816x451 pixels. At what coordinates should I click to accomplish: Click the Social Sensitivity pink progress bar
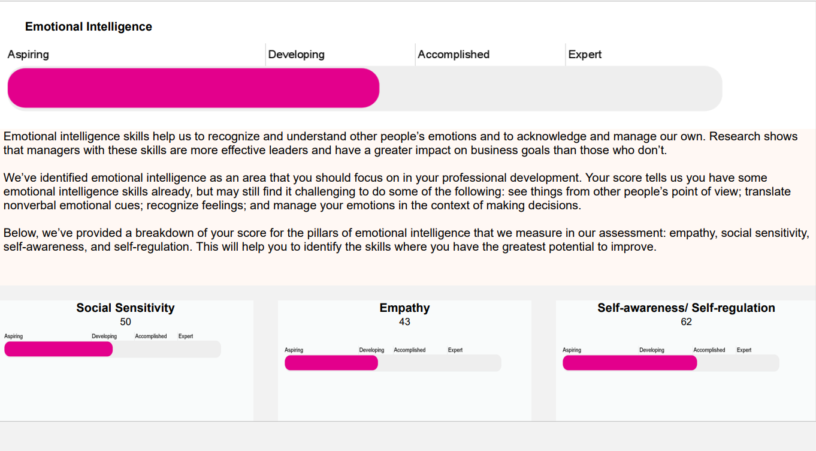[x=58, y=349]
